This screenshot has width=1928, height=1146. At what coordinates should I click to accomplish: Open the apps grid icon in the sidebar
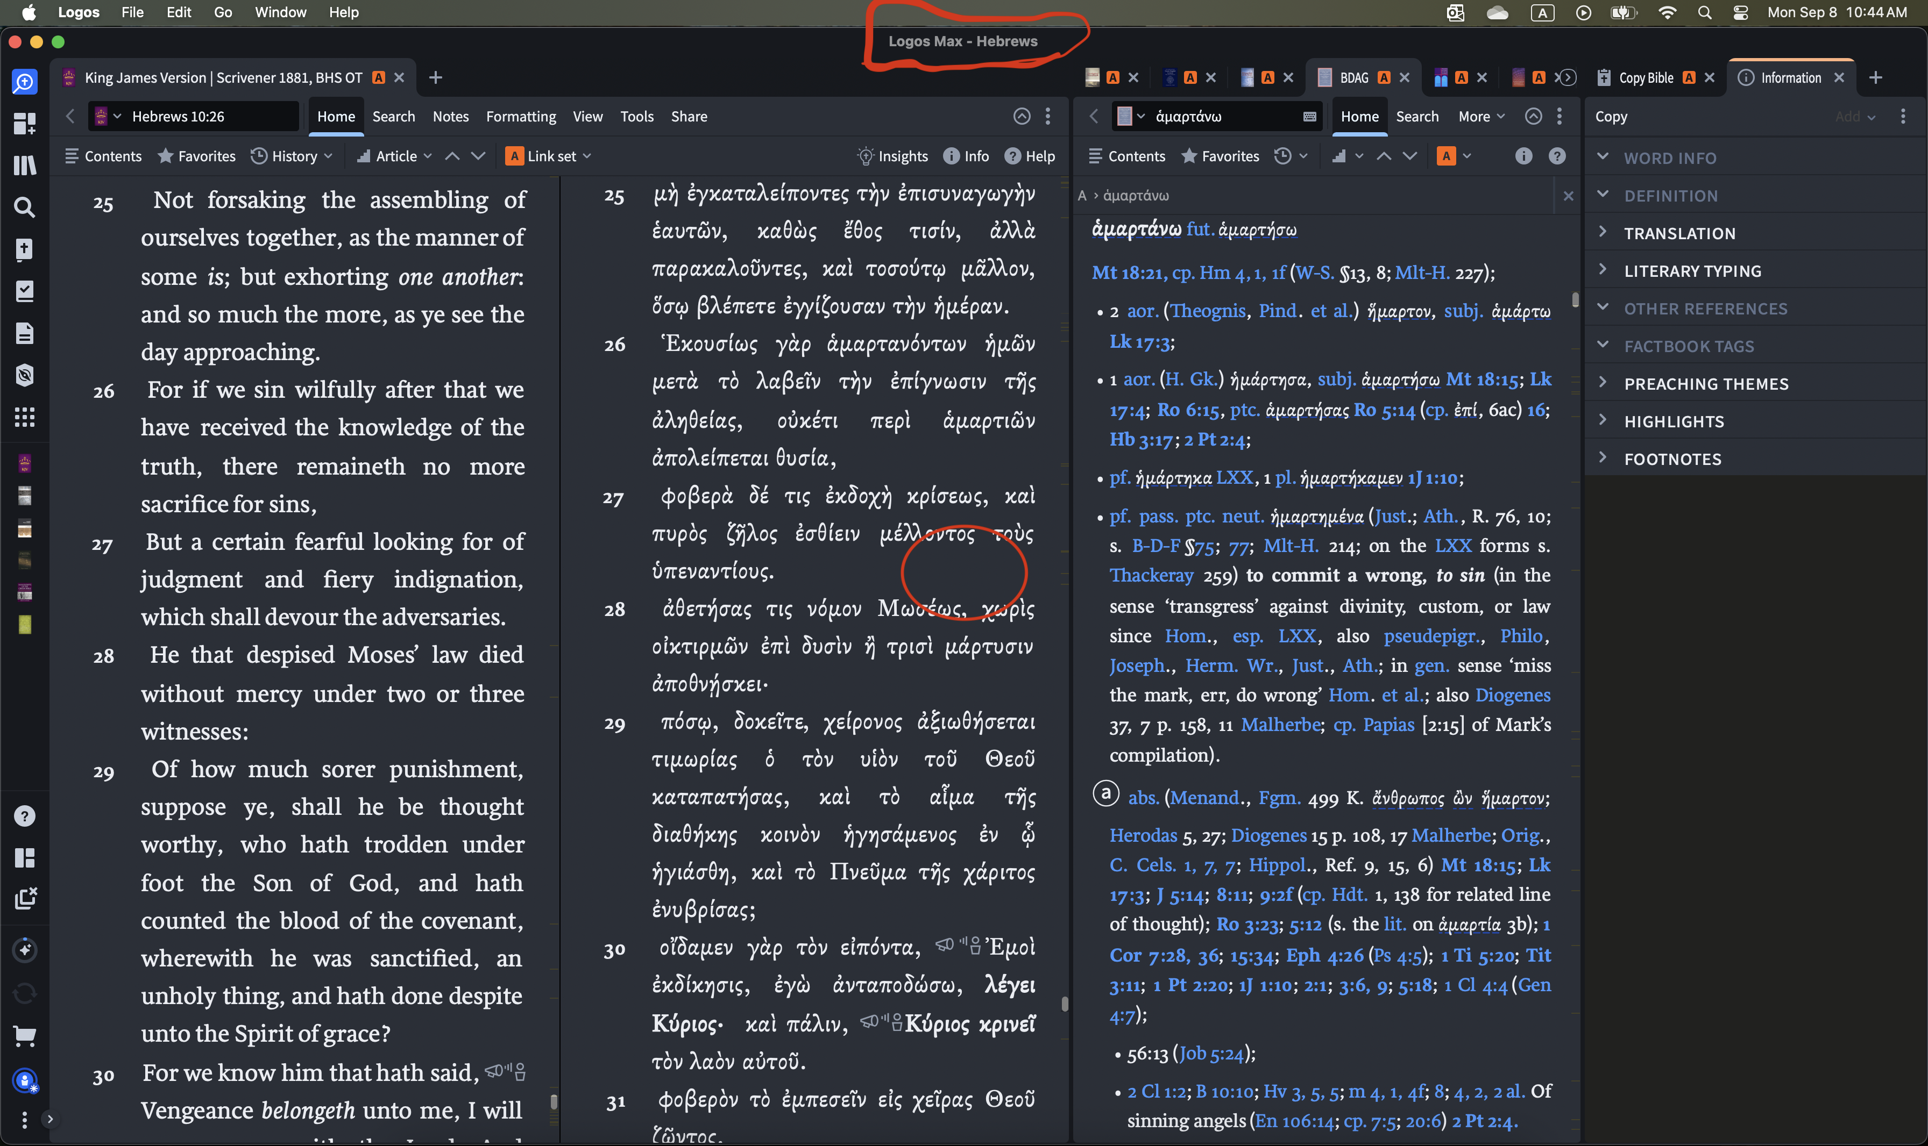(x=25, y=417)
